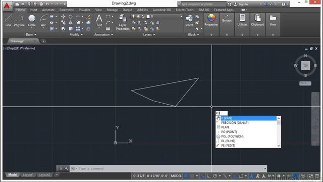Toggle dynamic input in status bar

click(x=203, y=176)
